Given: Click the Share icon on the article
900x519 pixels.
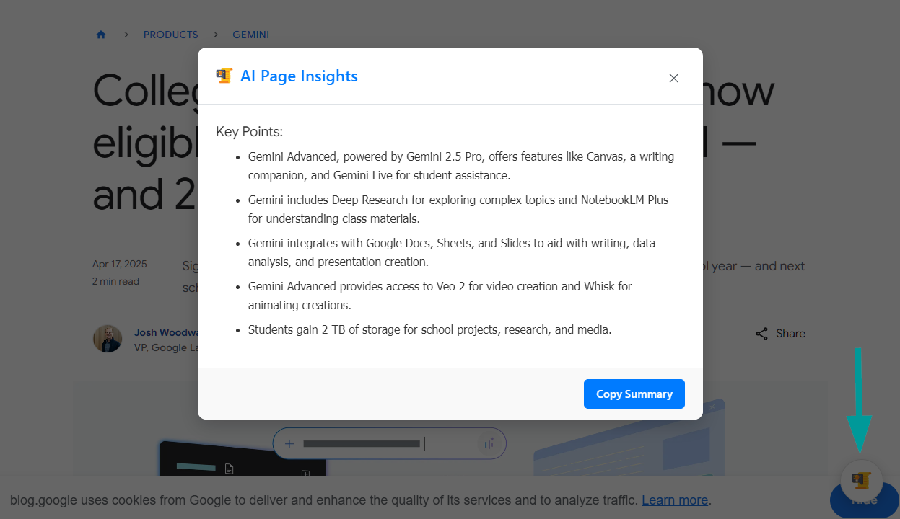Looking at the screenshot, I should (761, 334).
